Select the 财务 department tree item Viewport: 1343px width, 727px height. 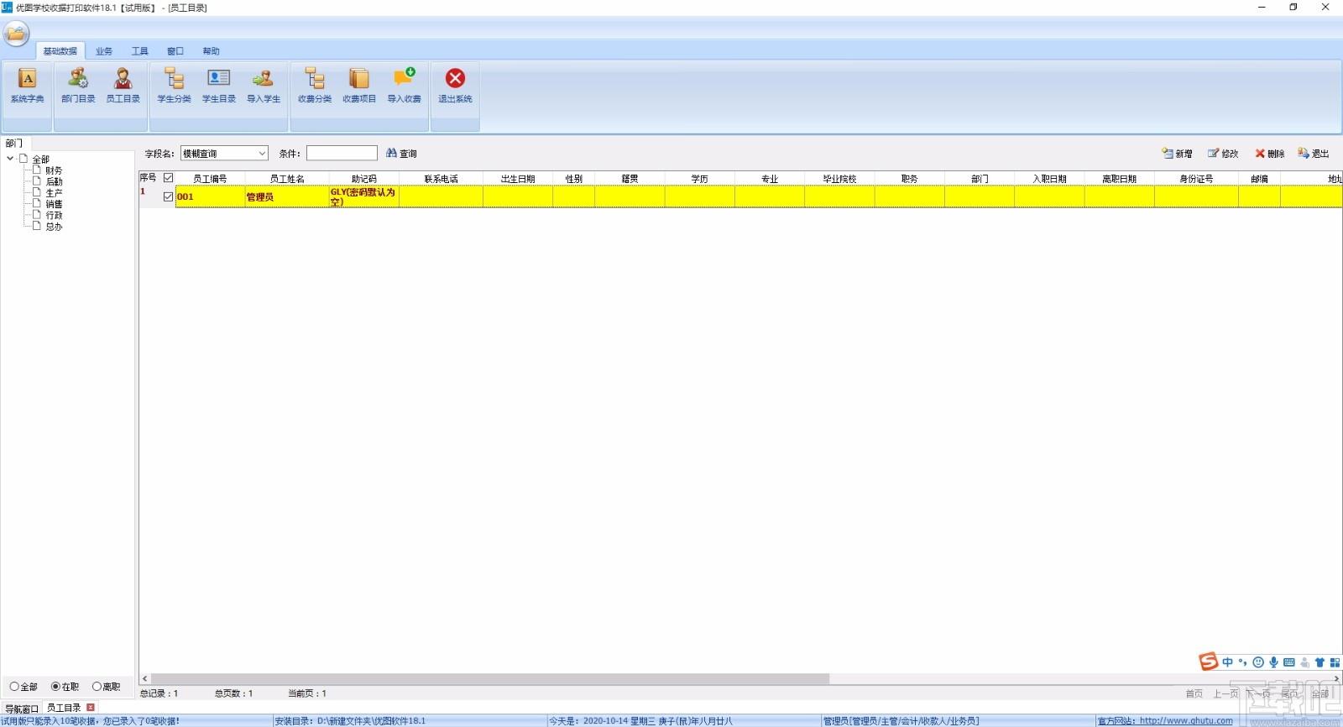(54, 170)
